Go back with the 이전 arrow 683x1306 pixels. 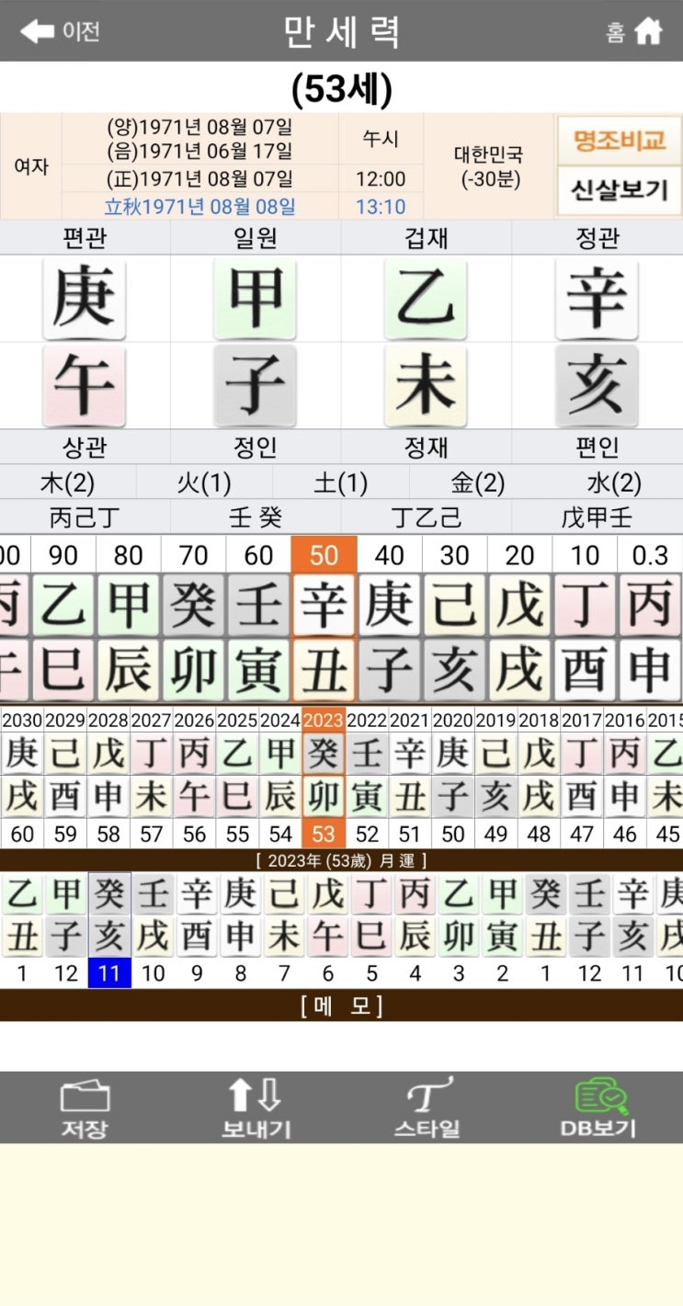(60, 31)
